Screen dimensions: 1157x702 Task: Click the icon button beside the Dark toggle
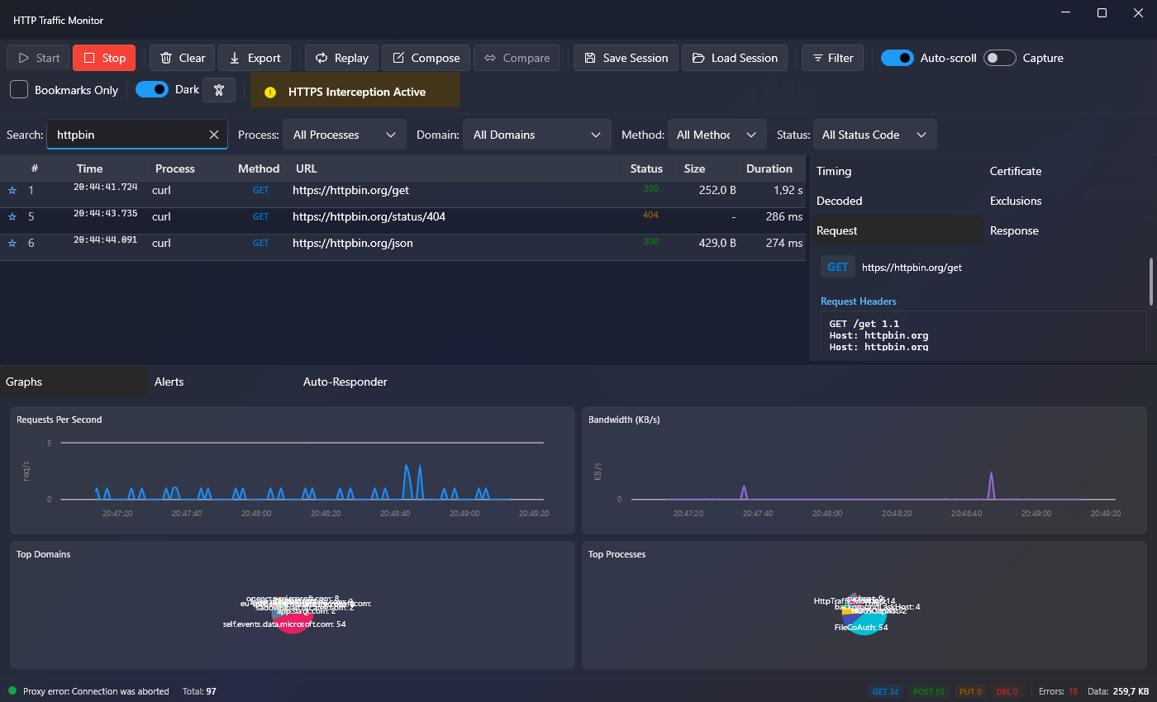pyautogui.click(x=219, y=90)
